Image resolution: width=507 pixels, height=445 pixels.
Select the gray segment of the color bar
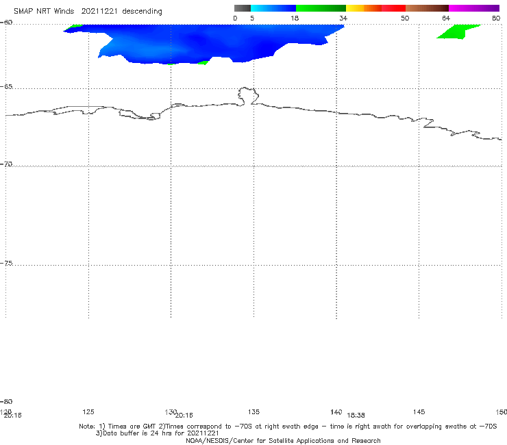(x=243, y=8)
